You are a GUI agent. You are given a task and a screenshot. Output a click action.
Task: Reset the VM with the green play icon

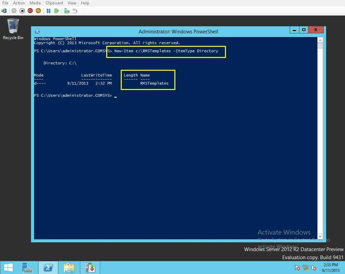(57, 11)
